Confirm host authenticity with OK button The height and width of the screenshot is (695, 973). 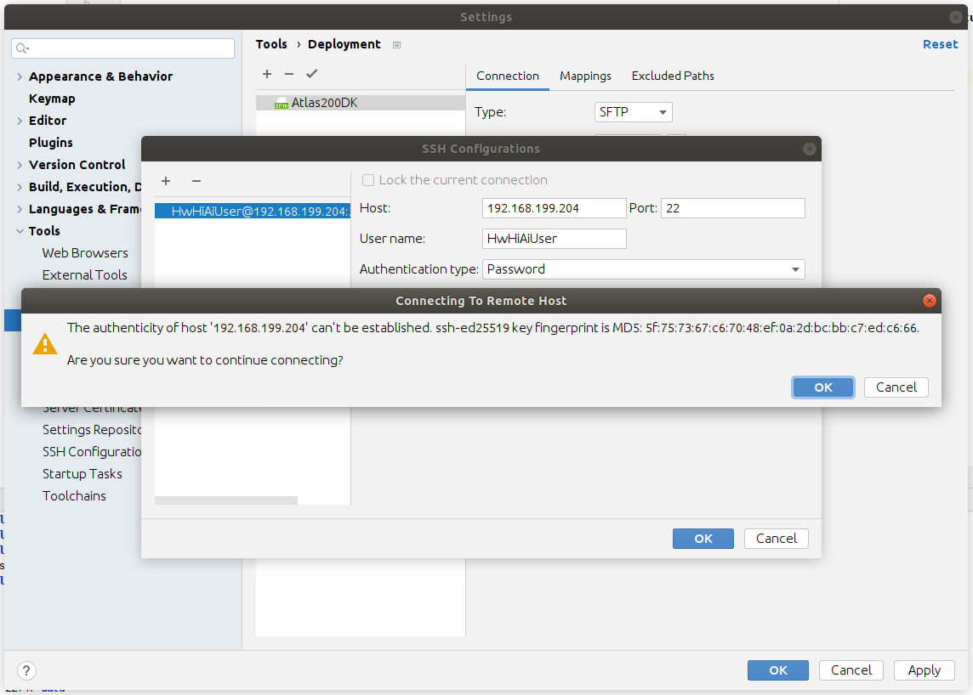pos(822,387)
